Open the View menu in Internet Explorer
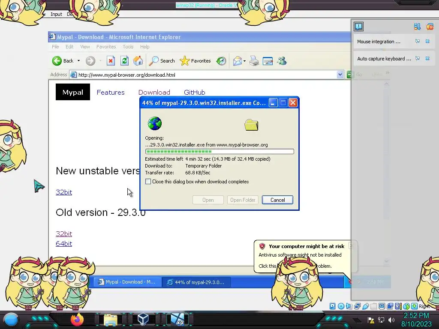Viewport: 439px width, 329px height. [x=85, y=47]
